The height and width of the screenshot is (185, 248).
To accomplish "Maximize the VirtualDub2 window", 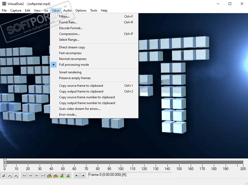I will pos(230,4).
